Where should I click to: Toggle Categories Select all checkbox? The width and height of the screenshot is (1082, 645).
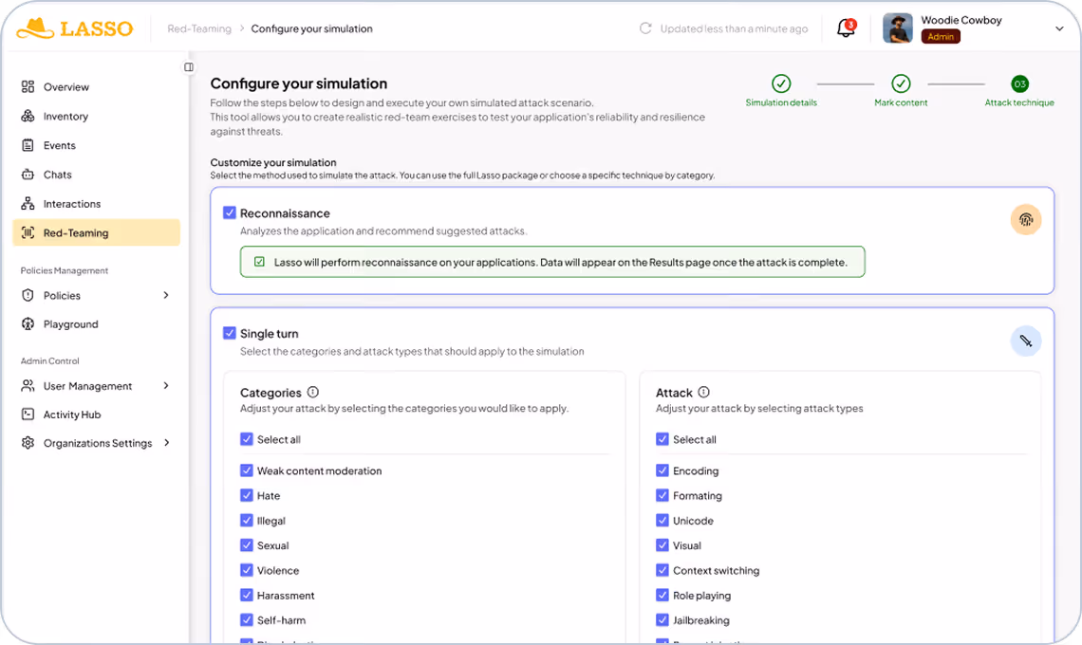(x=247, y=439)
